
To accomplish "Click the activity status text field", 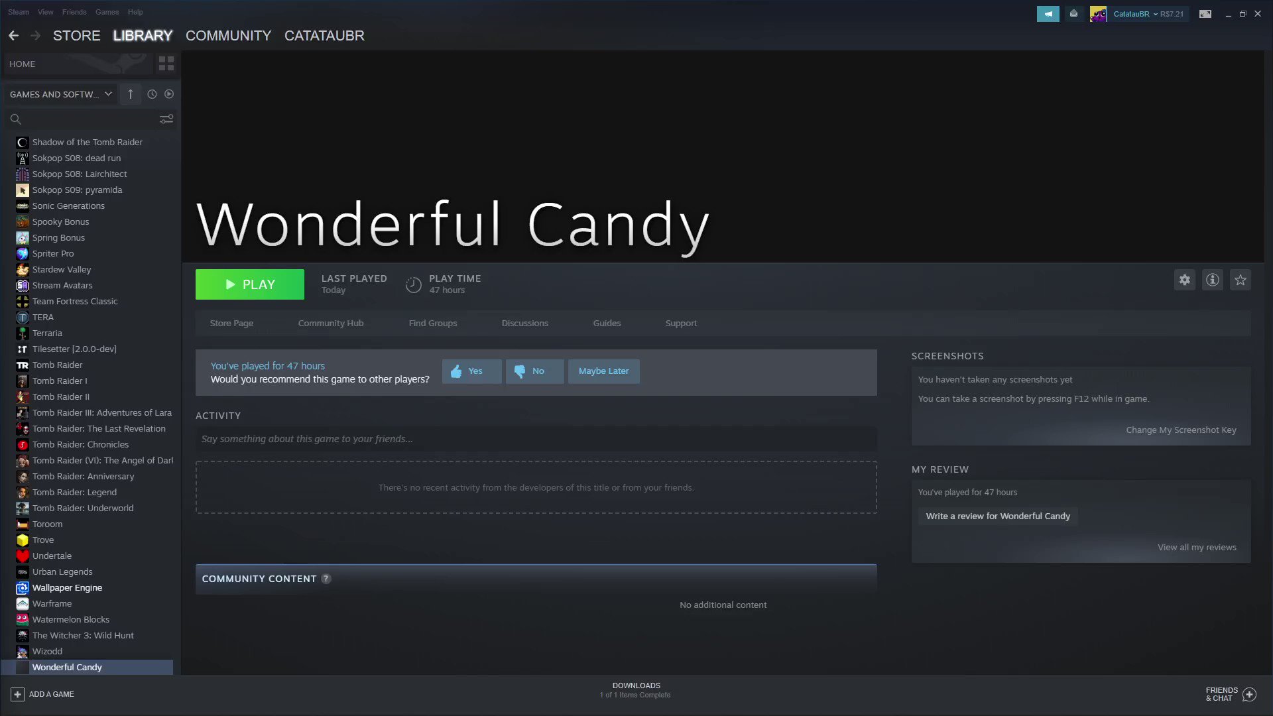I will 536,439.
